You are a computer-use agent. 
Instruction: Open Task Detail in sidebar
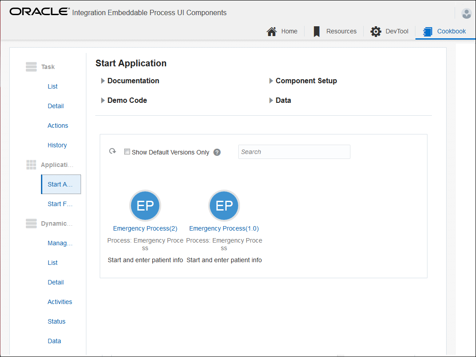(56, 106)
